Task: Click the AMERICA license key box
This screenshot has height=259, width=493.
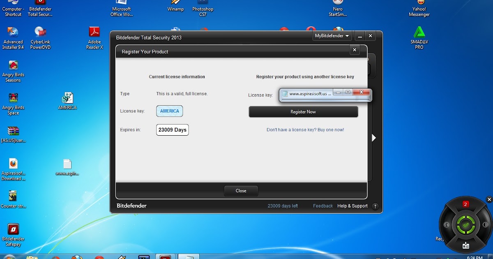Action: [170, 111]
